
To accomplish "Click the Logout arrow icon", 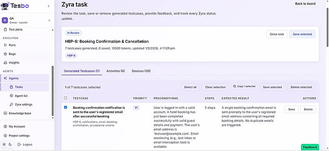I will click(19, 144).
